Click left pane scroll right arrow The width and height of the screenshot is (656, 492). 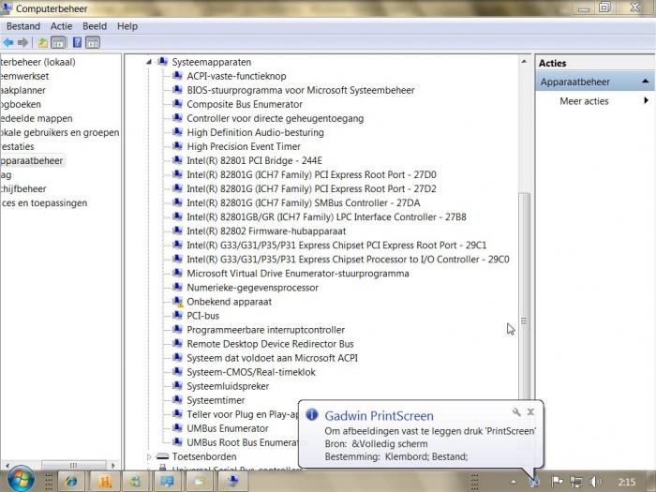[x=113, y=465]
